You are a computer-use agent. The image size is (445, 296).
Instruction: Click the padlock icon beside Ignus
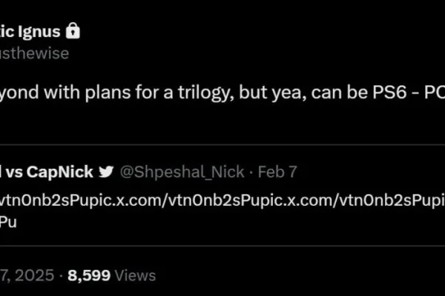click(x=73, y=30)
